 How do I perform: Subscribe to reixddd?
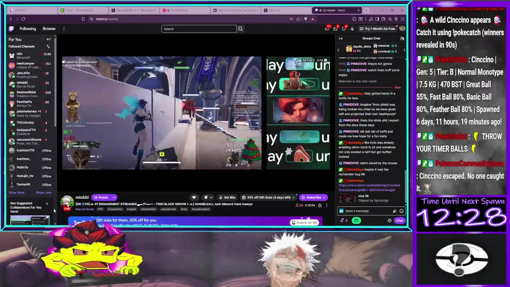311,197
